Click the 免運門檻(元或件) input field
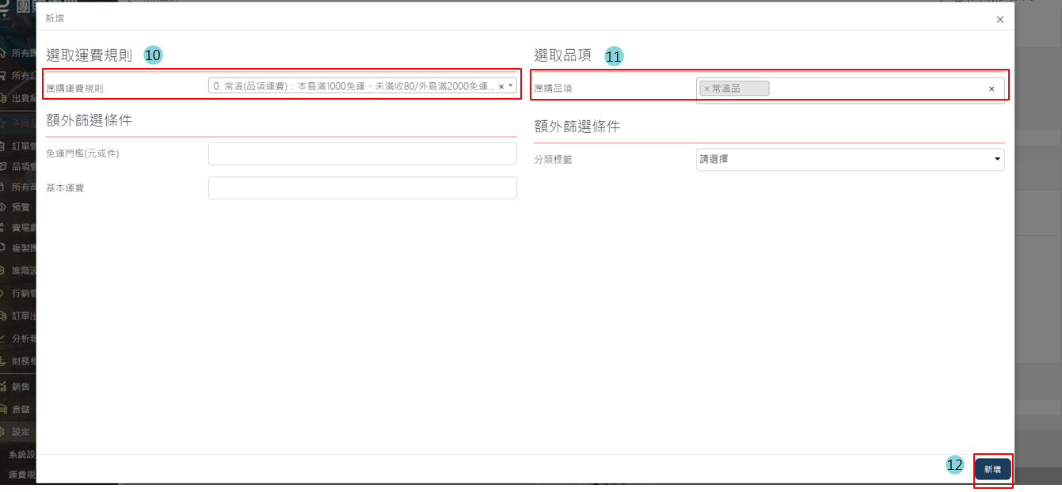Screen dimensions: 1062x492 pyautogui.click(x=362, y=153)
